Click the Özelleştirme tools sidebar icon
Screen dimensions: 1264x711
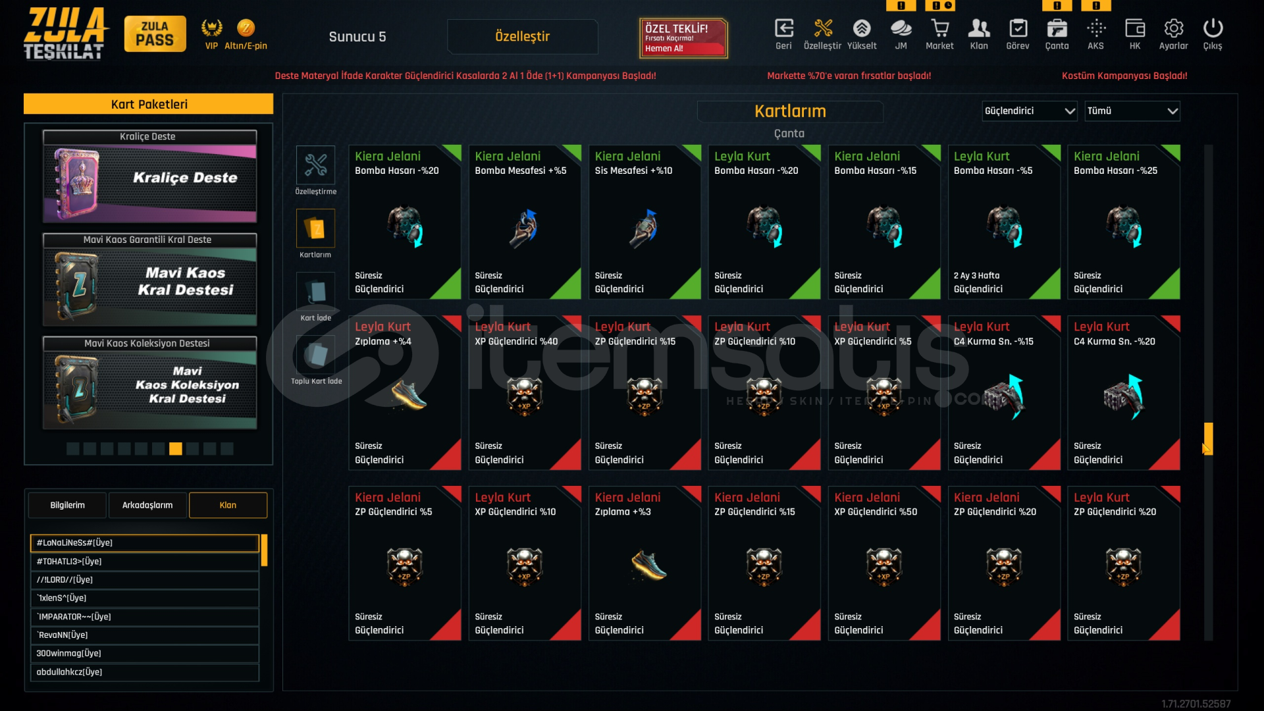(316, 165)
